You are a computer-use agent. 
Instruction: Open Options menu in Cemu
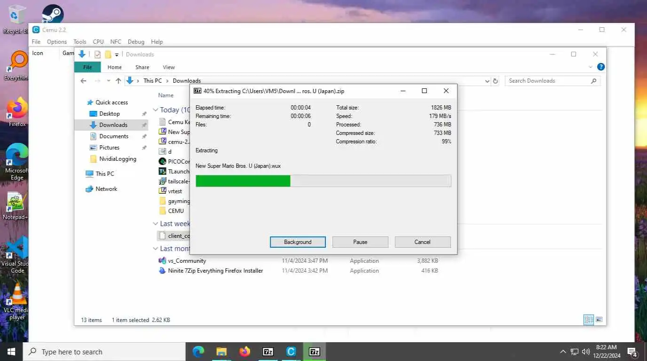click(57, 42)
